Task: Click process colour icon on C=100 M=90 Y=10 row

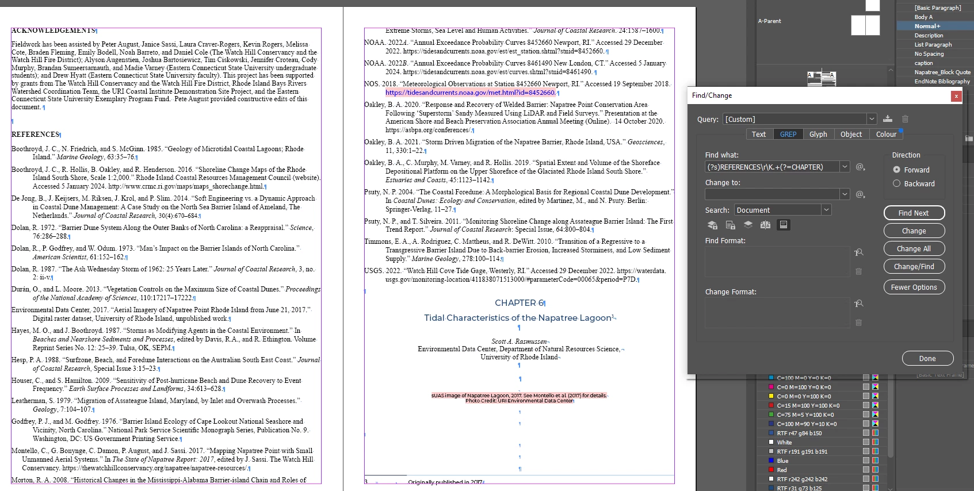Action: [866, 424]
